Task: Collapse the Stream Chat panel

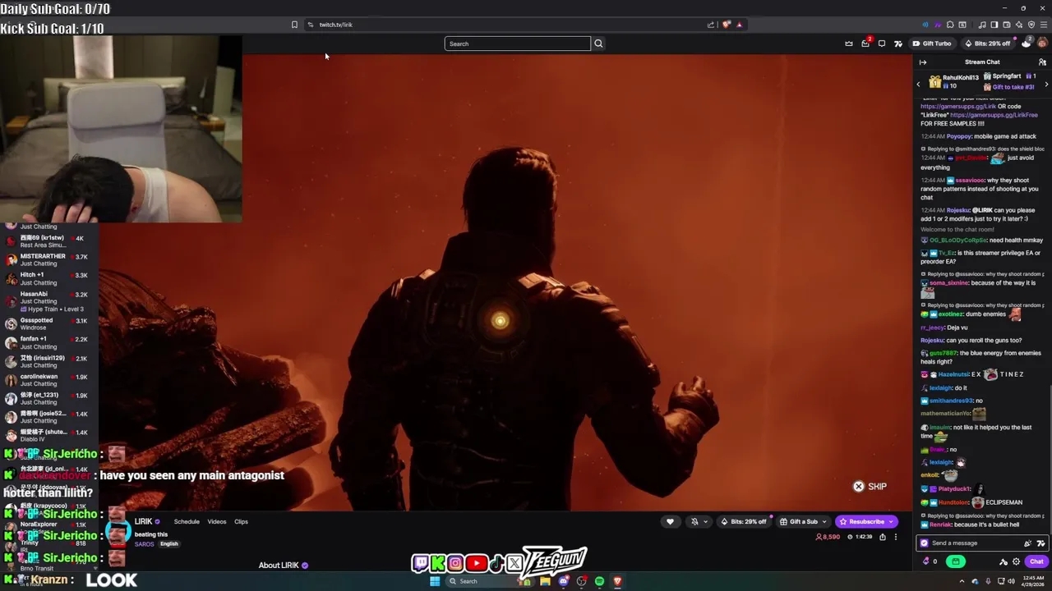Action: coord(923,62)
